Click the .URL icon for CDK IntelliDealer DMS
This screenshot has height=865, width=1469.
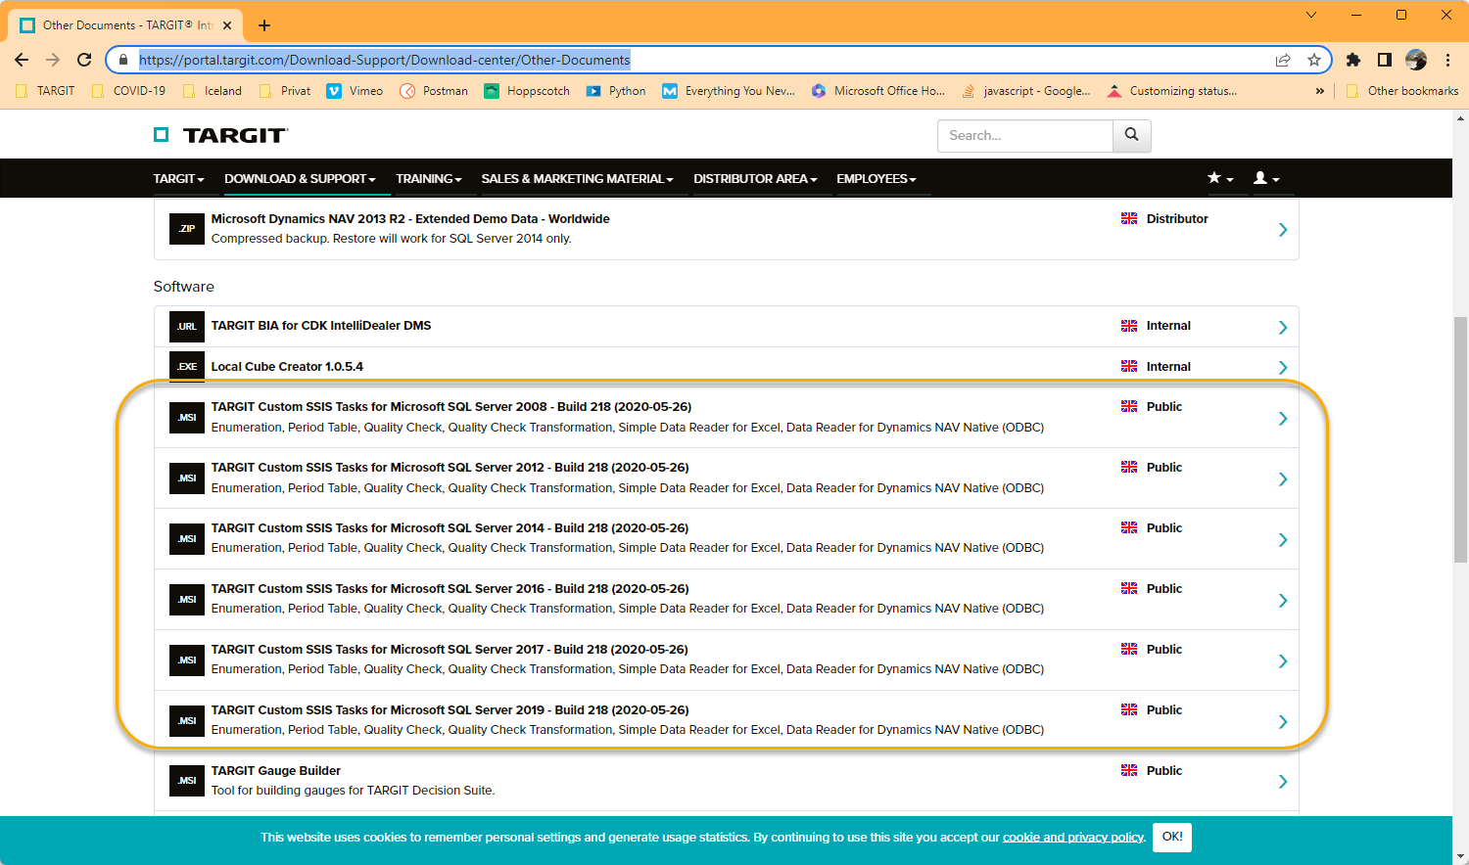(187, 327)
